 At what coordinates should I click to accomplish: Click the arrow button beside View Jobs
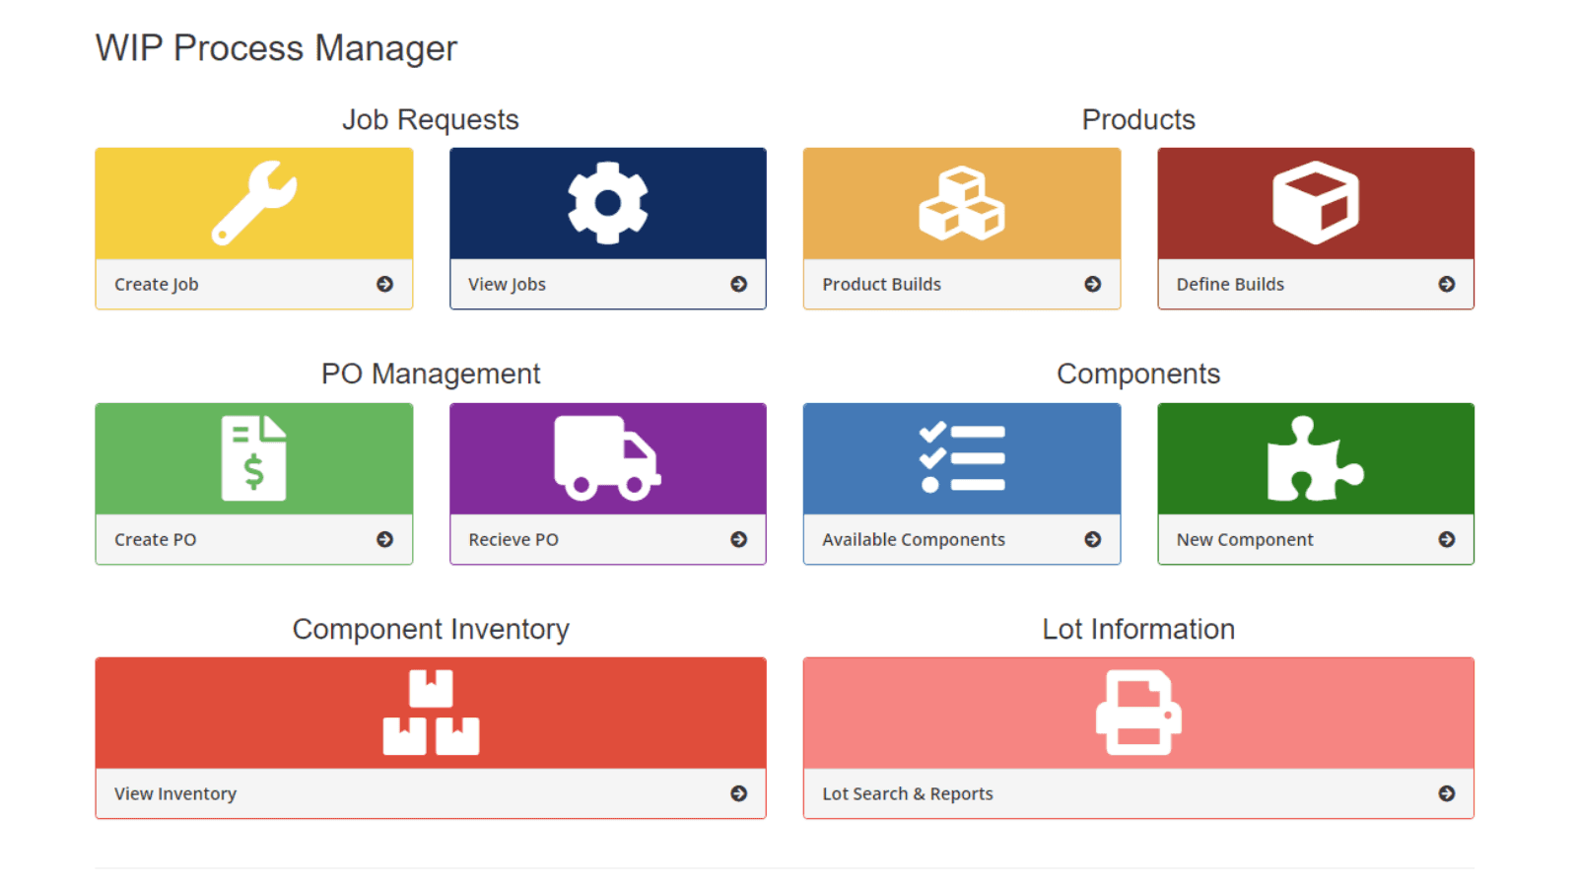click(x=738, y=284)
